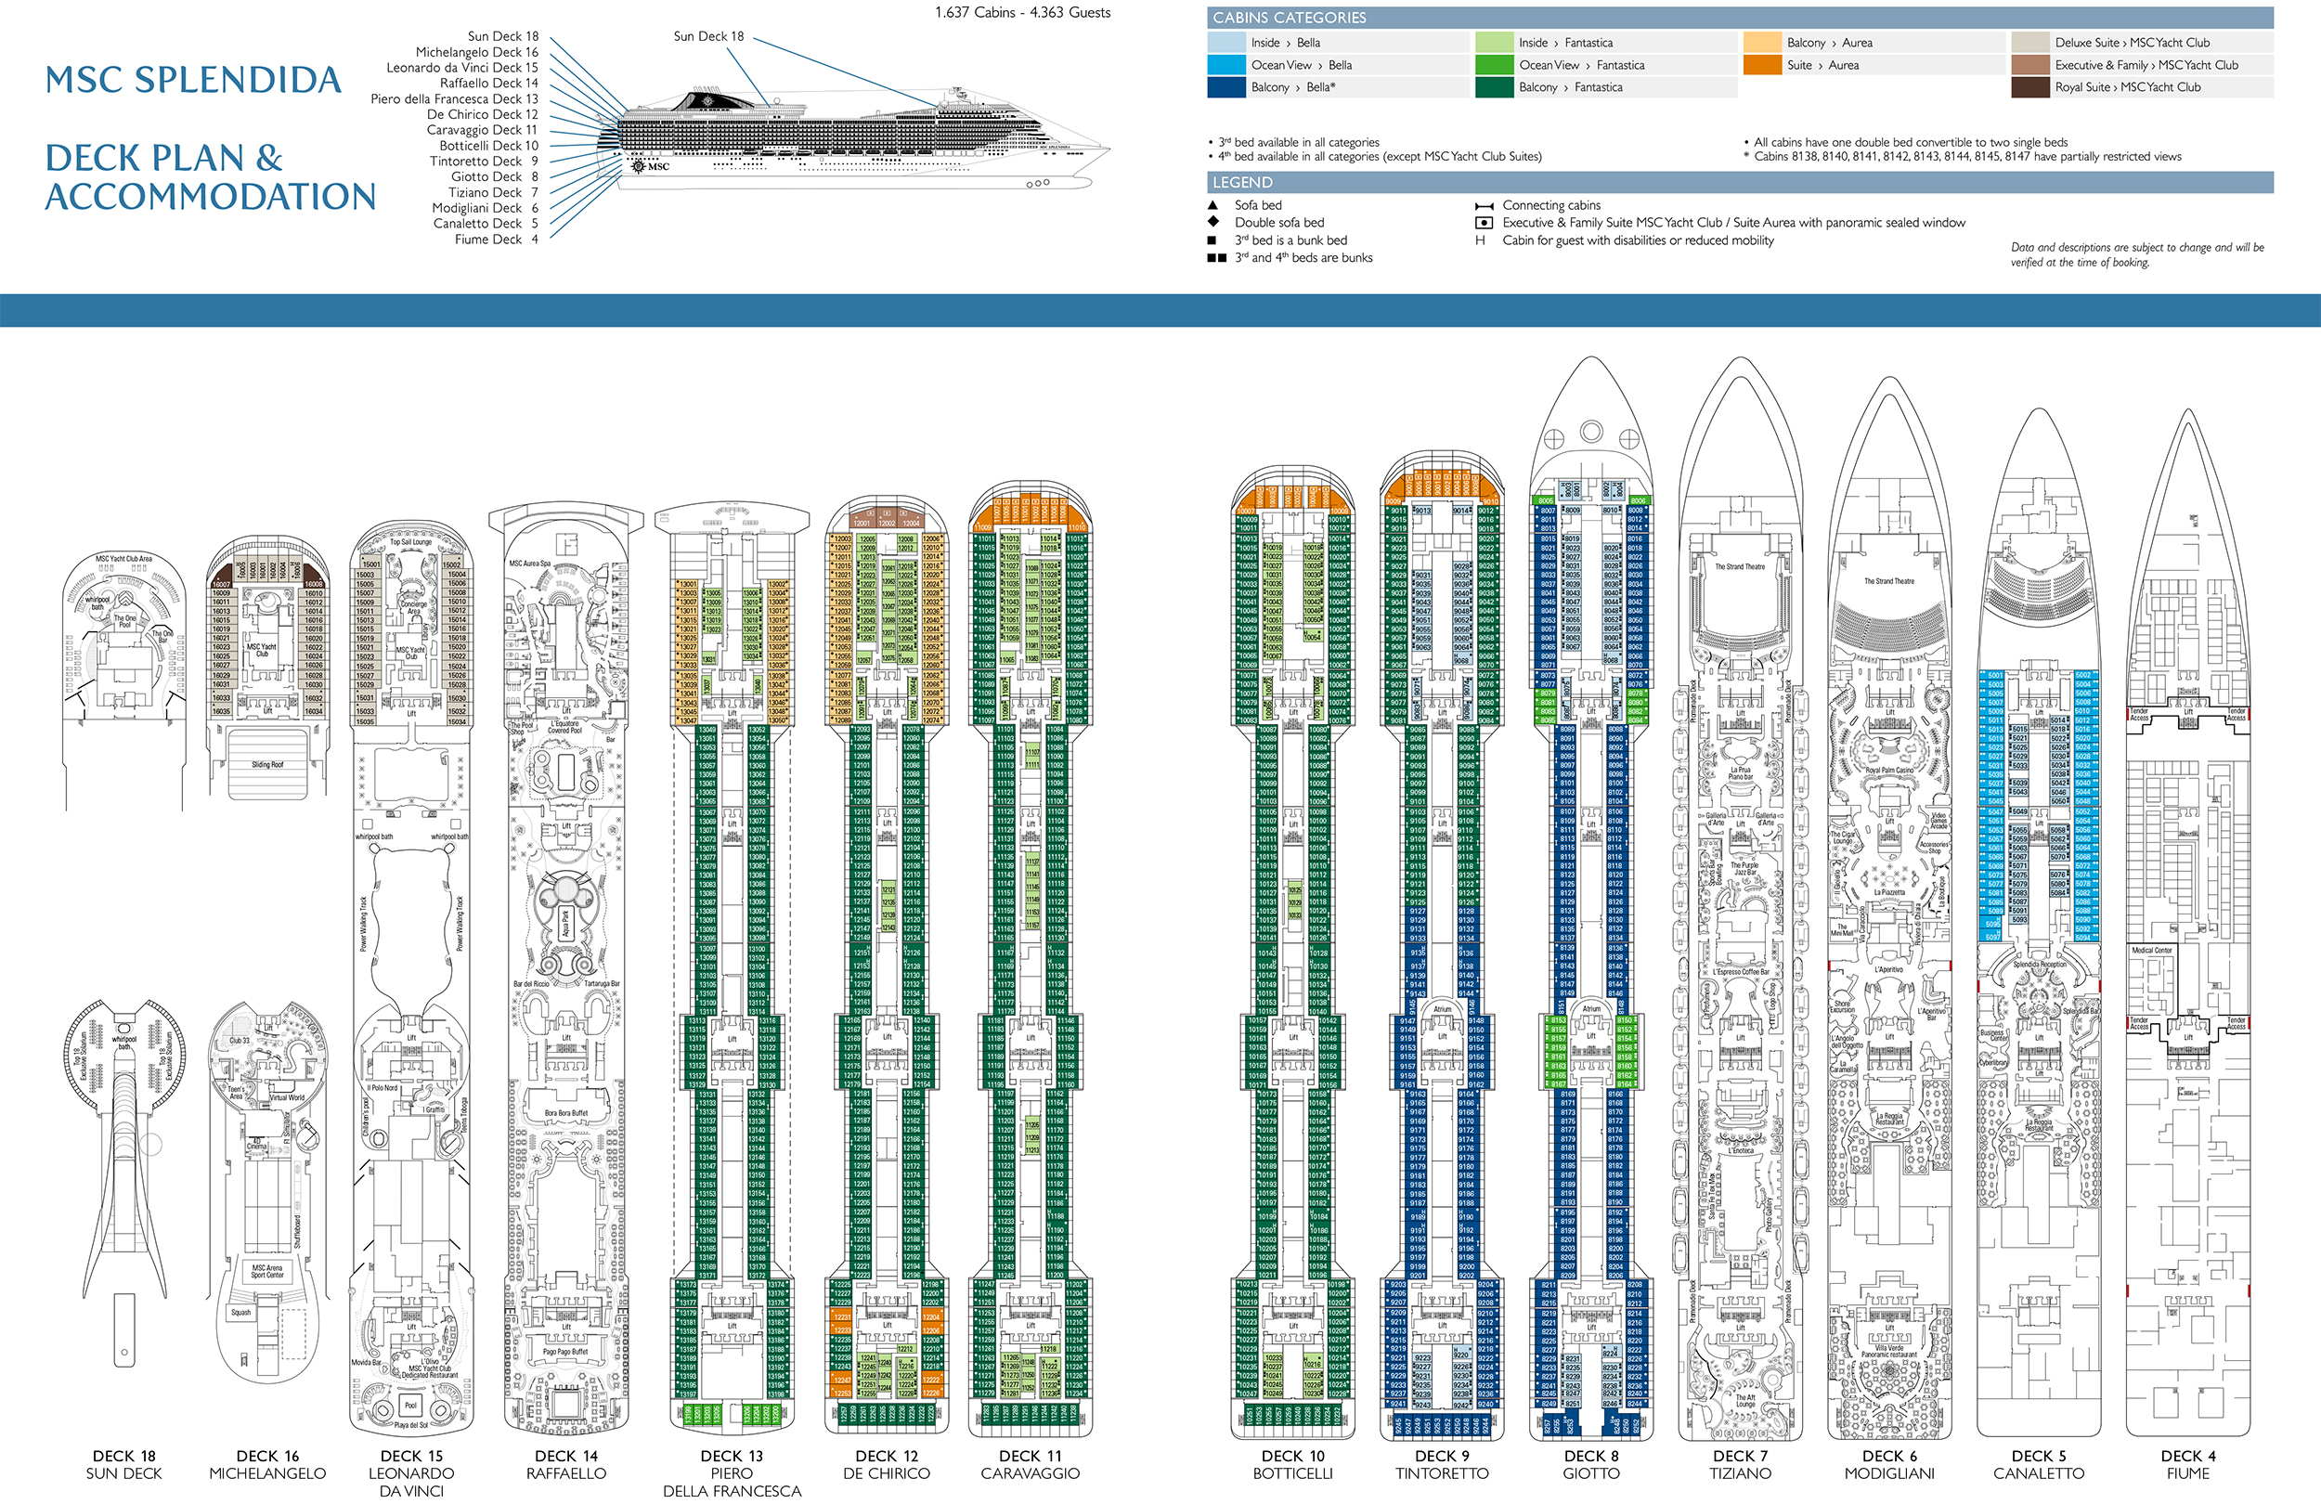Select the Inside Bella color swatch
Viewport: 2321px width, 1504px height.
tap(1225, 42)
